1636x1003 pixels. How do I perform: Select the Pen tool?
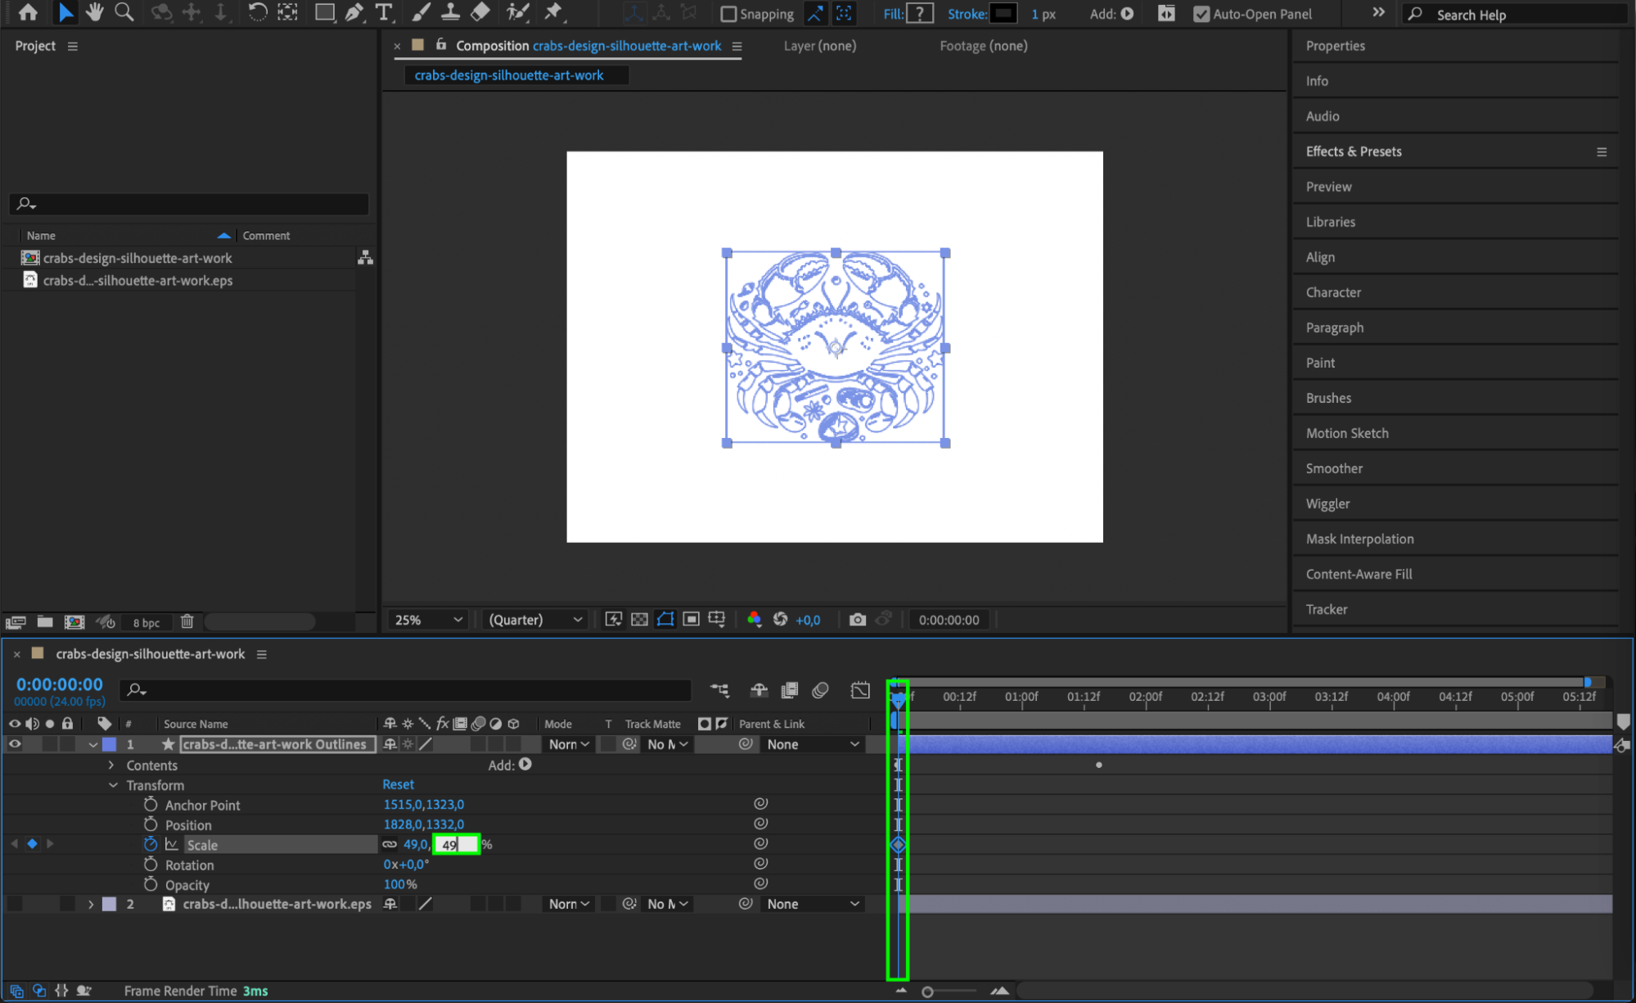click(354, 12)
